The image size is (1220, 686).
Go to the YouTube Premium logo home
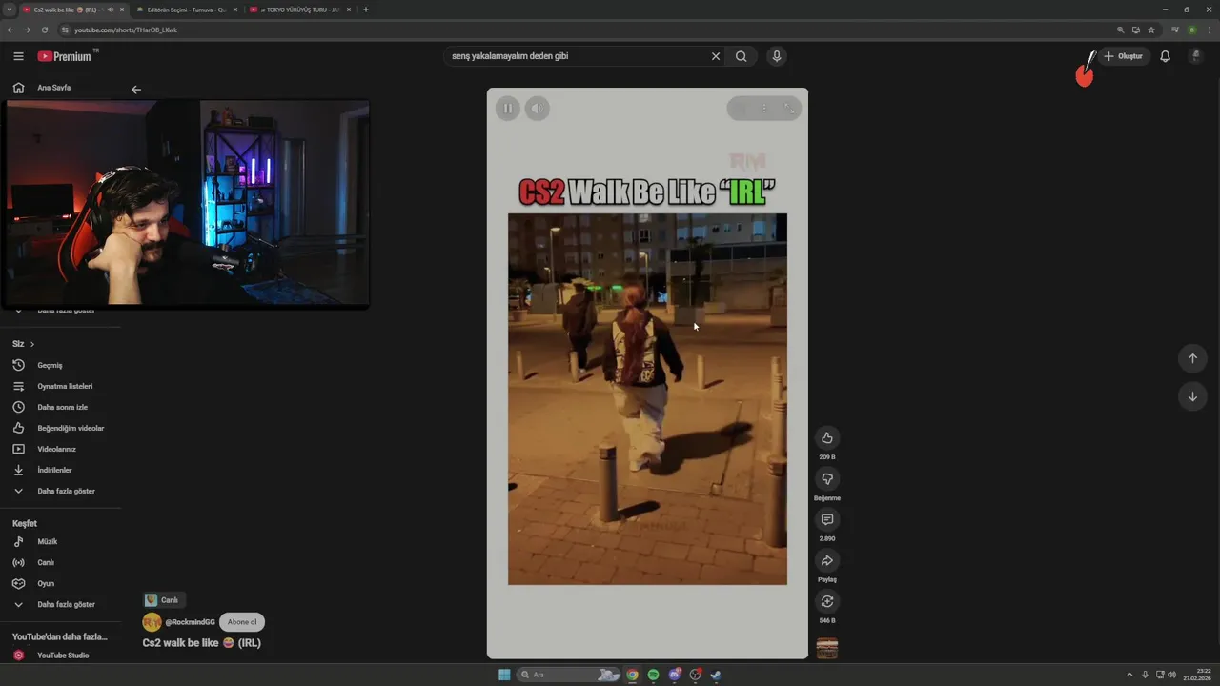[67, 56]
